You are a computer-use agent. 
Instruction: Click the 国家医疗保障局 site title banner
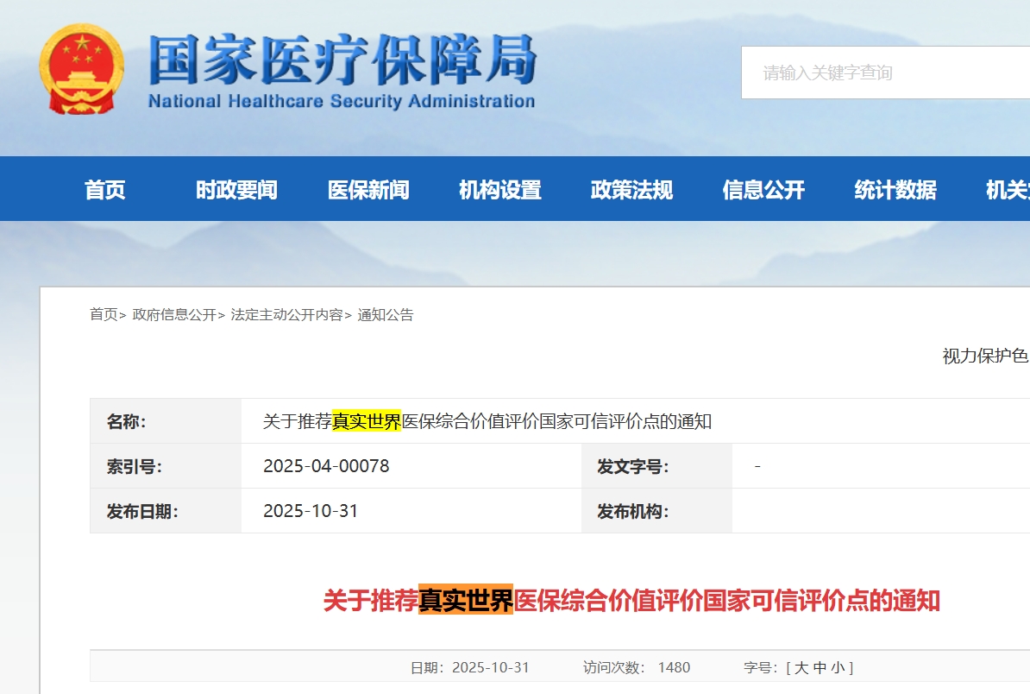tap(342, 73)
